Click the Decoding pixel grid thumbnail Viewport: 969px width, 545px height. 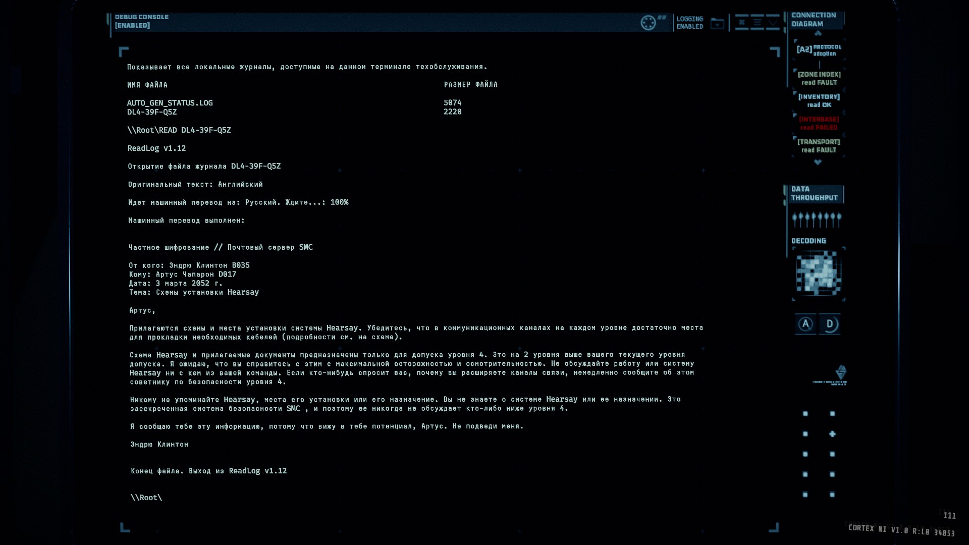click(818, 275)
